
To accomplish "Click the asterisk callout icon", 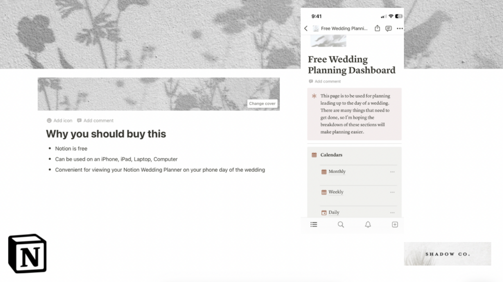I will 314,96.
